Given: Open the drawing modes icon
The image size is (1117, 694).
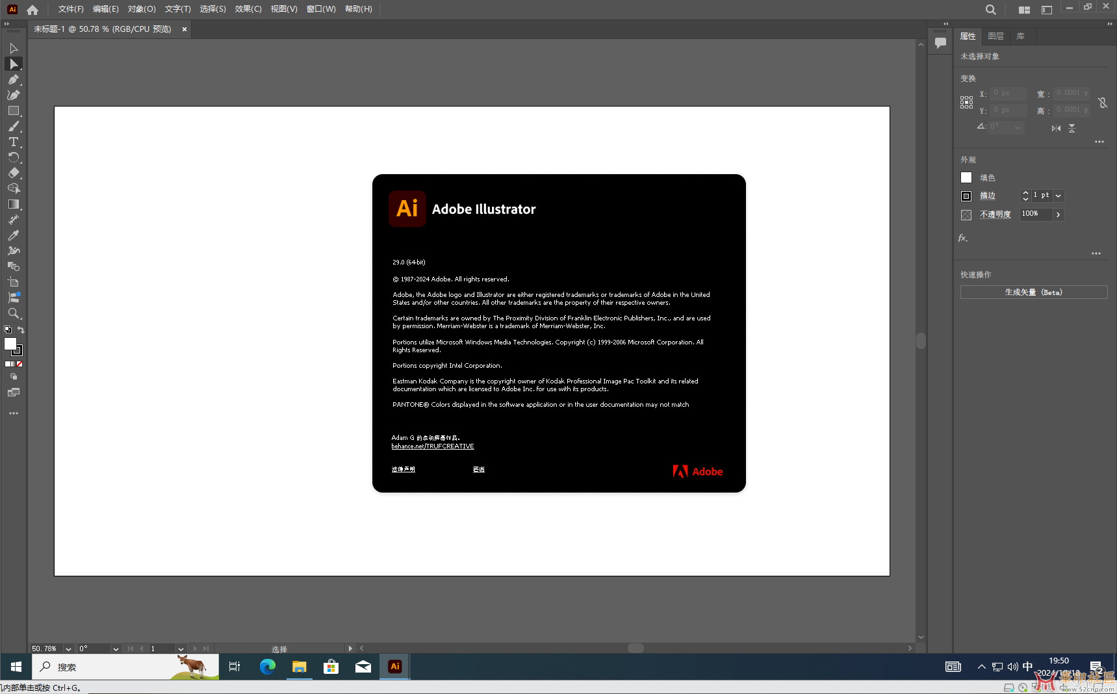Looking at the screenshot, I should click(x=13, y=377).
